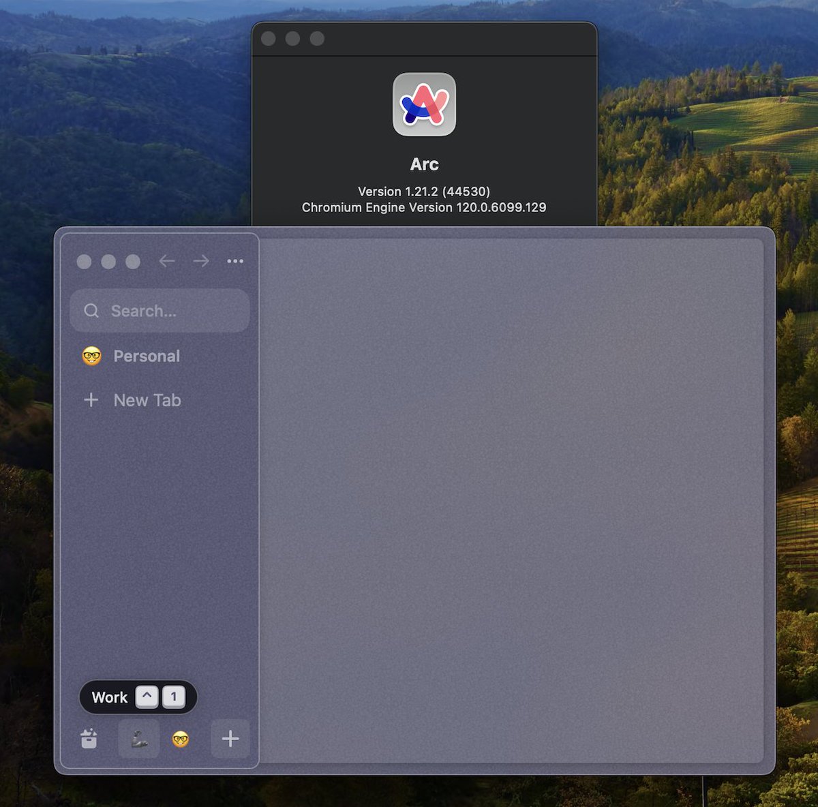Select the Personal space title
818x807 pixels.
point(147,356)
